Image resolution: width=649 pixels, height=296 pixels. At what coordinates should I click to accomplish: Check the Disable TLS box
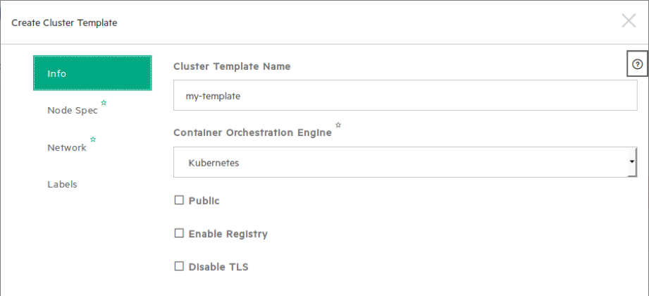(179, 267)
